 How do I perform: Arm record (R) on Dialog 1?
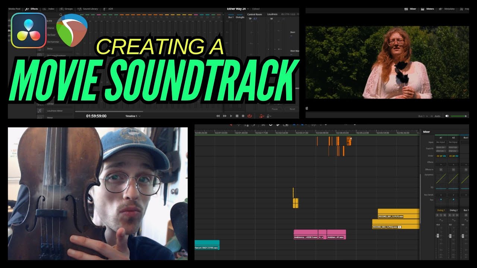[x=437, y=215]
